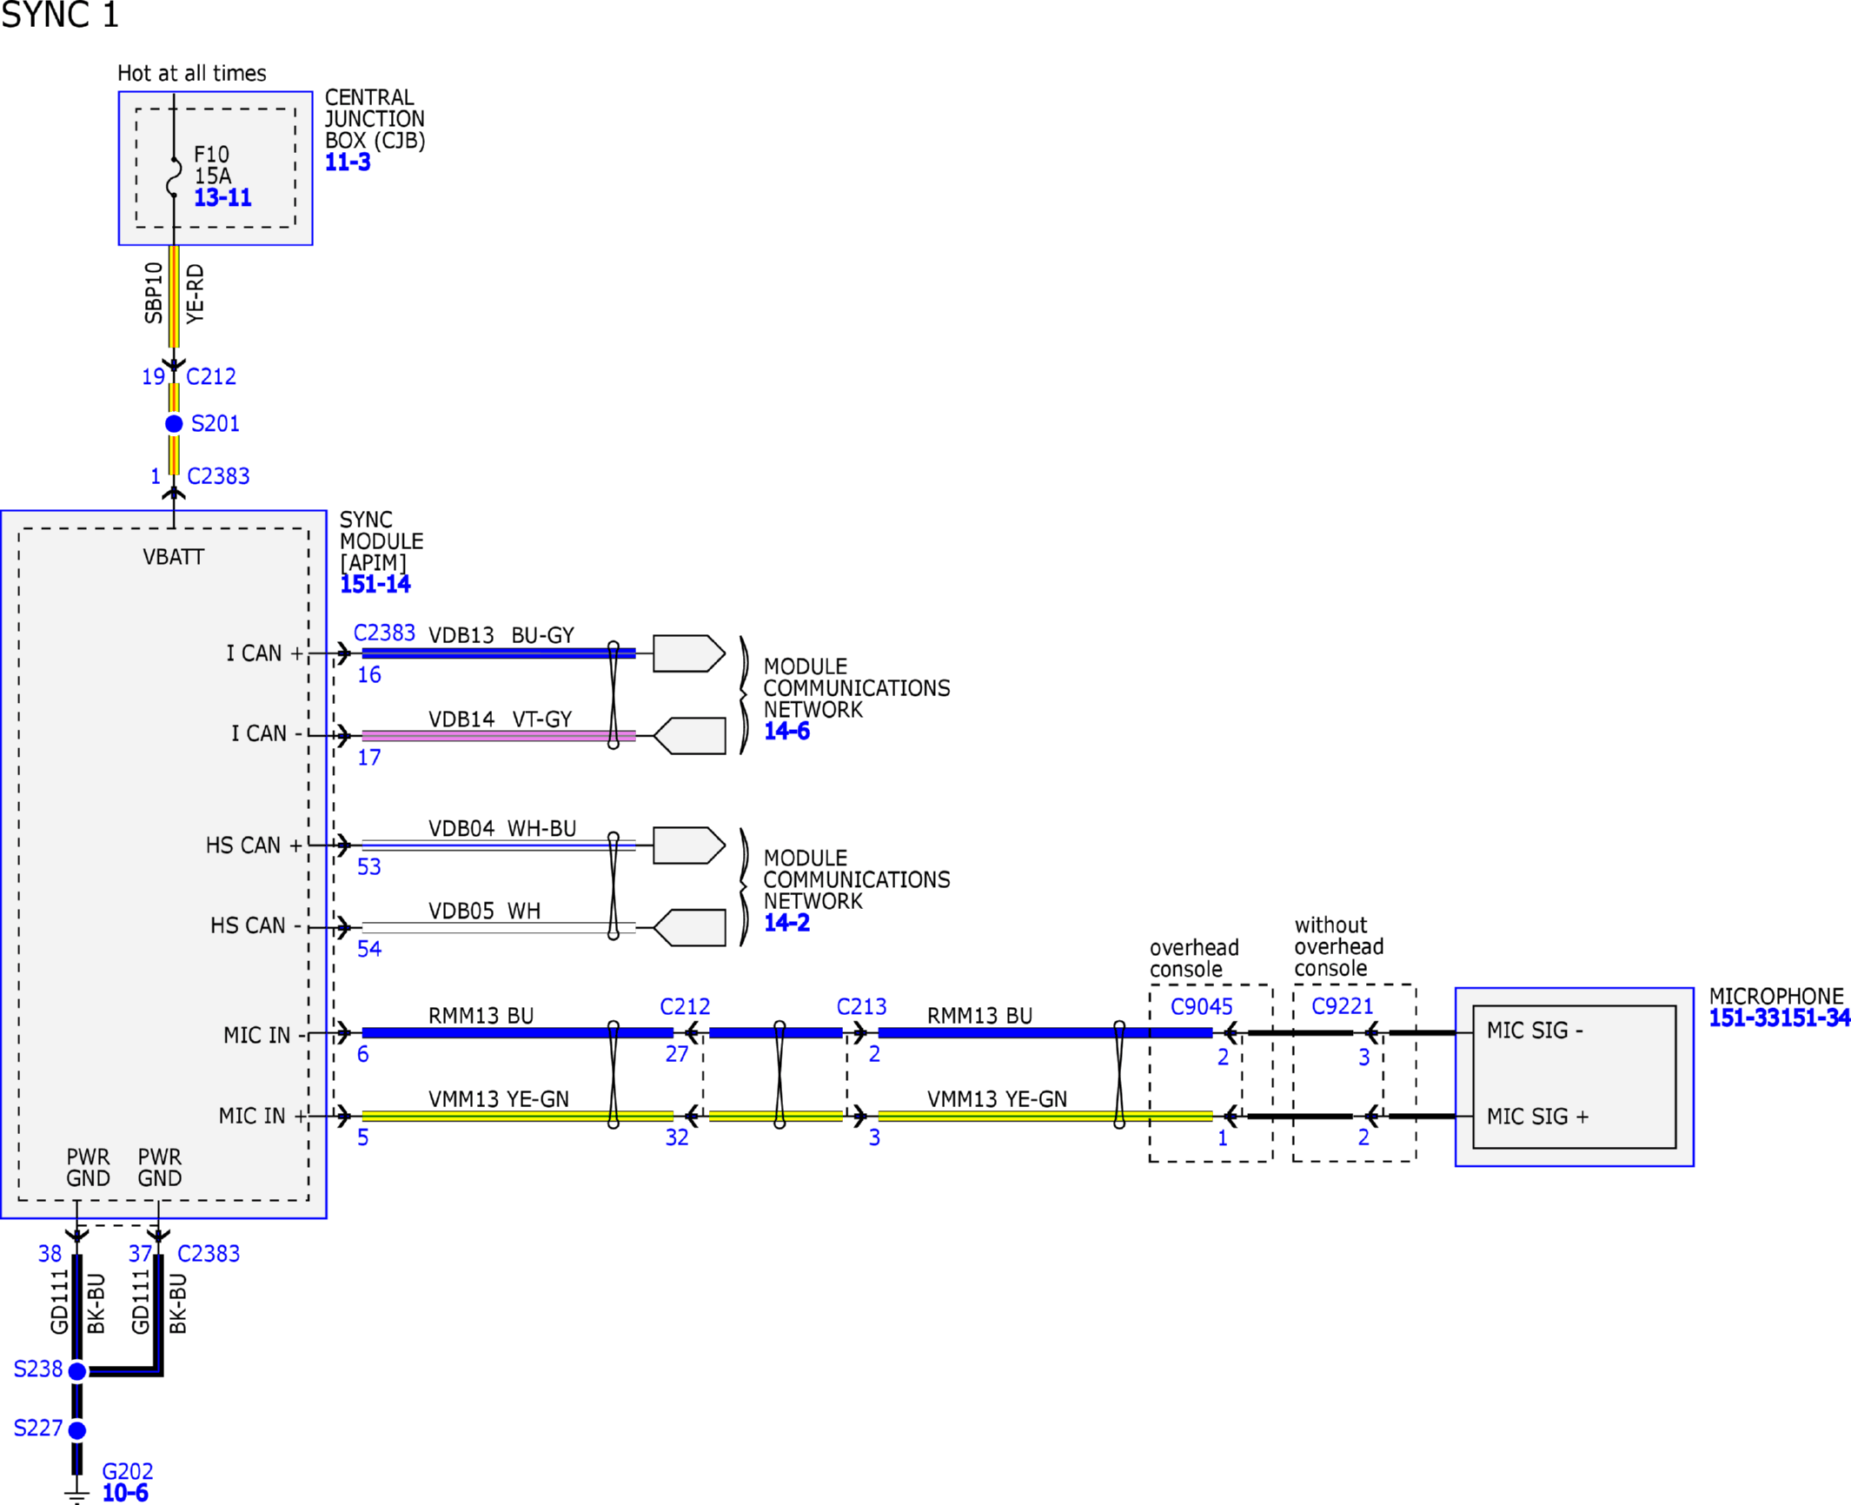Click the S238 splice dot

point(77,1371)
